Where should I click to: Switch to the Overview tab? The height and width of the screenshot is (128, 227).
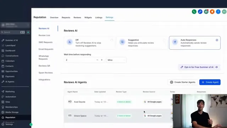54,17
